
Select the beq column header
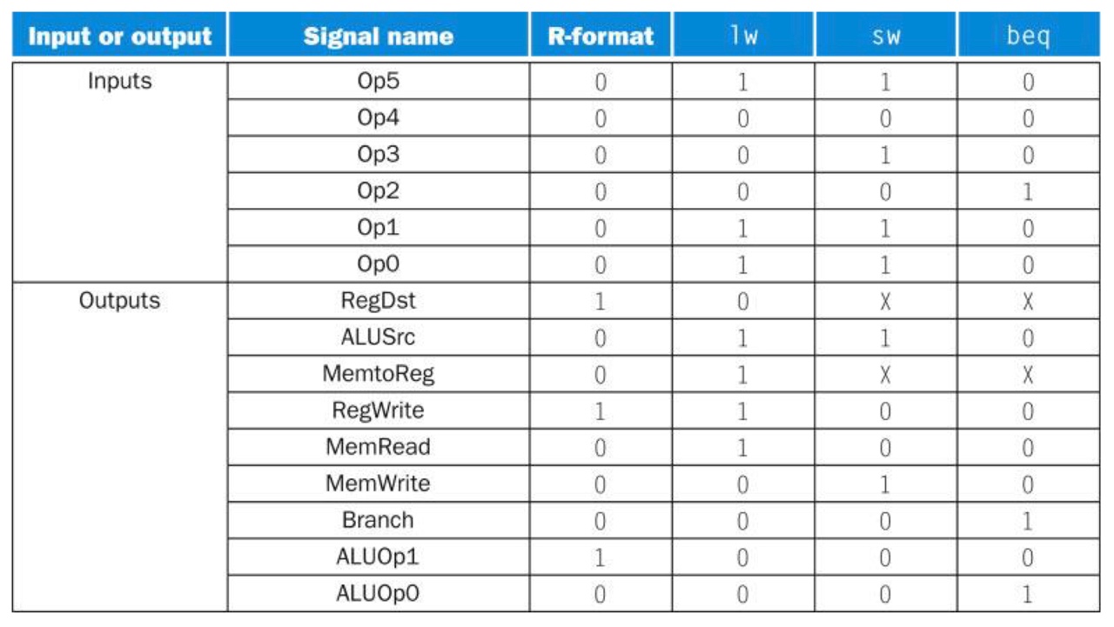tap(1029, 36)
